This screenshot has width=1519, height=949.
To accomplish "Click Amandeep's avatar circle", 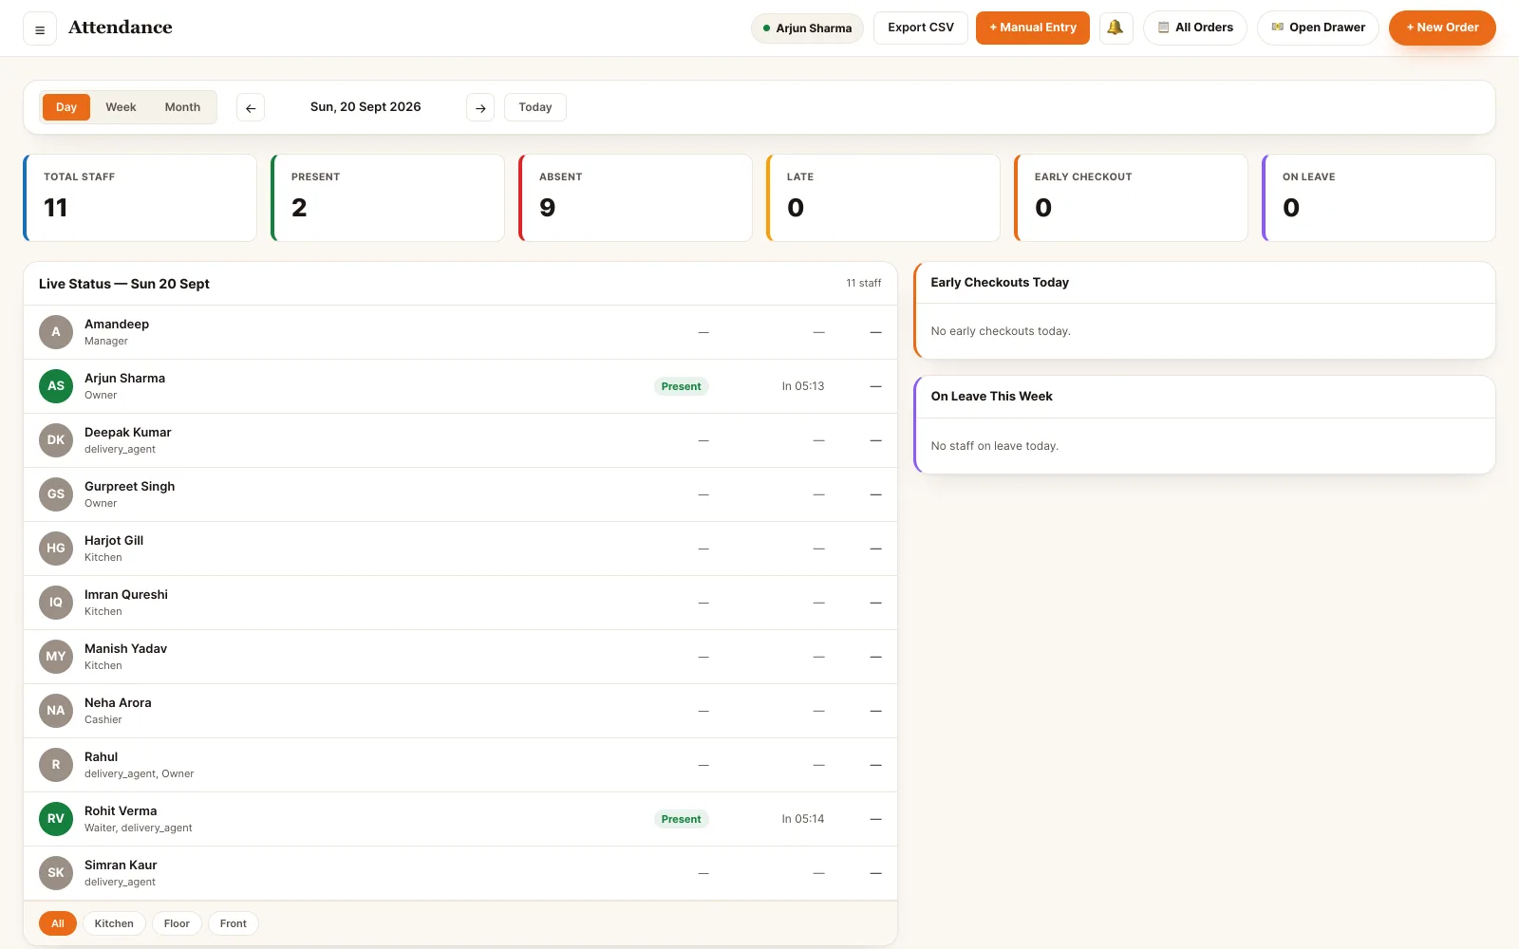I will [x=56, y=332].
